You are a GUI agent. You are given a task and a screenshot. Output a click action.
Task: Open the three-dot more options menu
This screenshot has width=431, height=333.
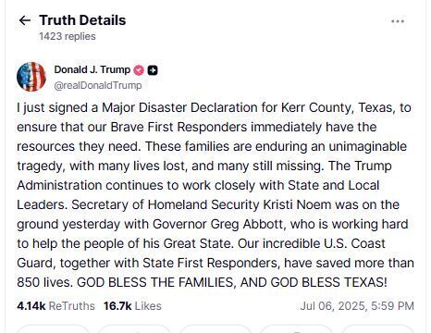[398, 21]
